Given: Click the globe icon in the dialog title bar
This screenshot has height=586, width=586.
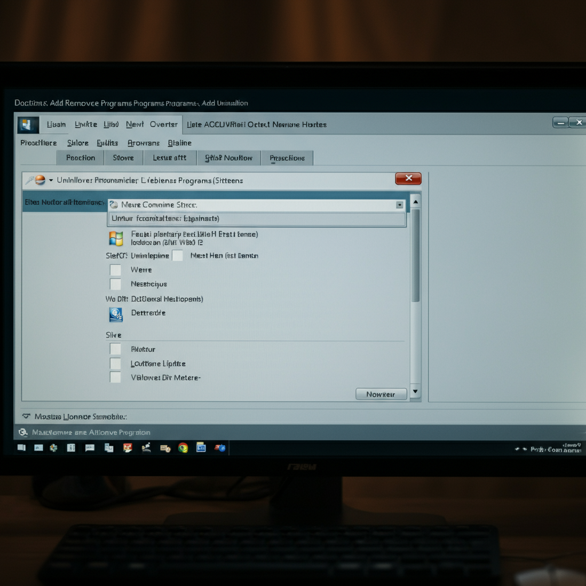Looking at the screenshot, I should [40, 180].
